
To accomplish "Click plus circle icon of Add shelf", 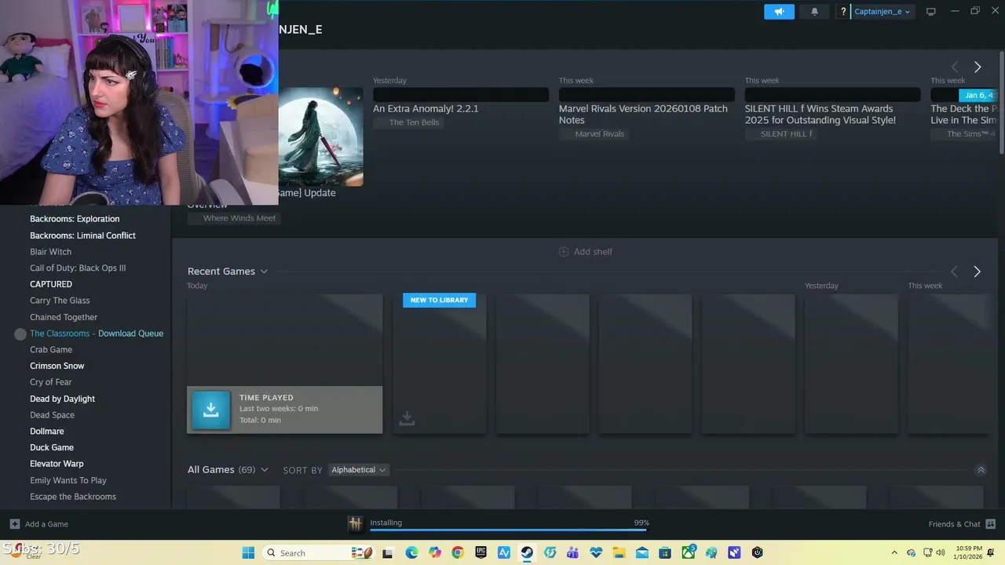I will point(563,252).
